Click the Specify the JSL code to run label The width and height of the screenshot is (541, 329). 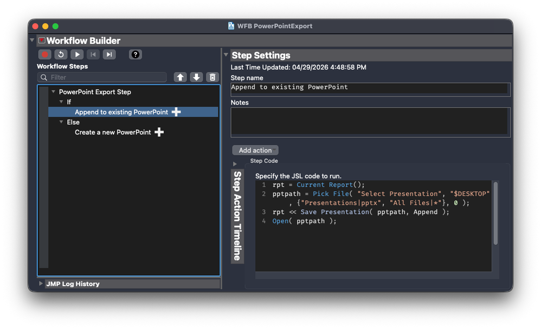[x=298, y=176]
